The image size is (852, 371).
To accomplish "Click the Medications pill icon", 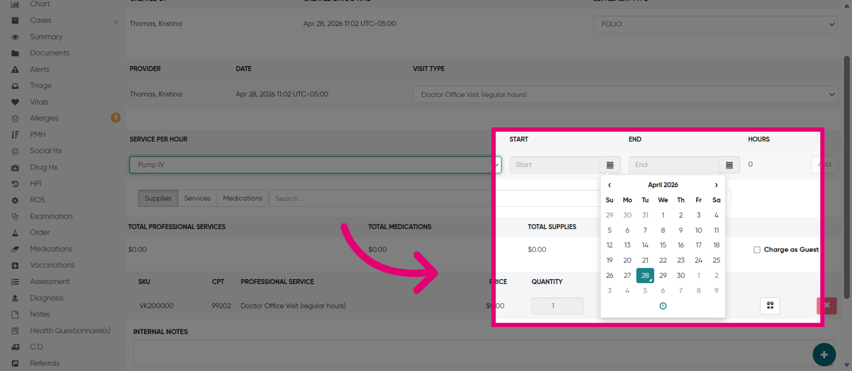I will coord(15,249).
